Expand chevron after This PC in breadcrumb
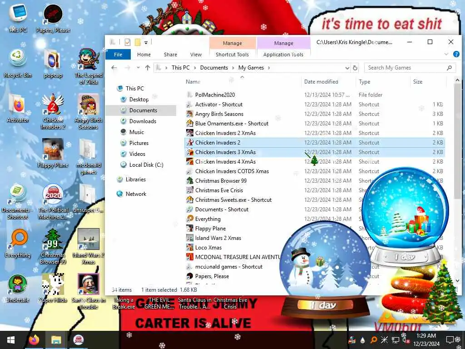Image resolution: width=465 pixels, height=349 pixels. 195,68
